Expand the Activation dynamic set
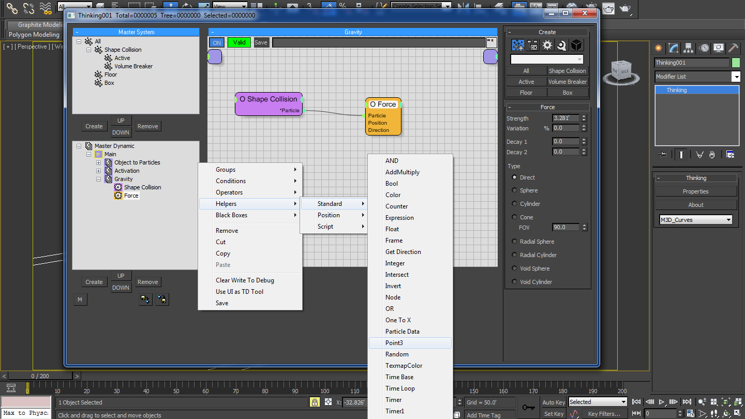This screenshot has height=419, width=745. (x=98, y=171)
